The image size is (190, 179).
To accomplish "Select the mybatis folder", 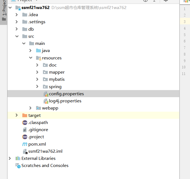I will (x=57, y=79).
